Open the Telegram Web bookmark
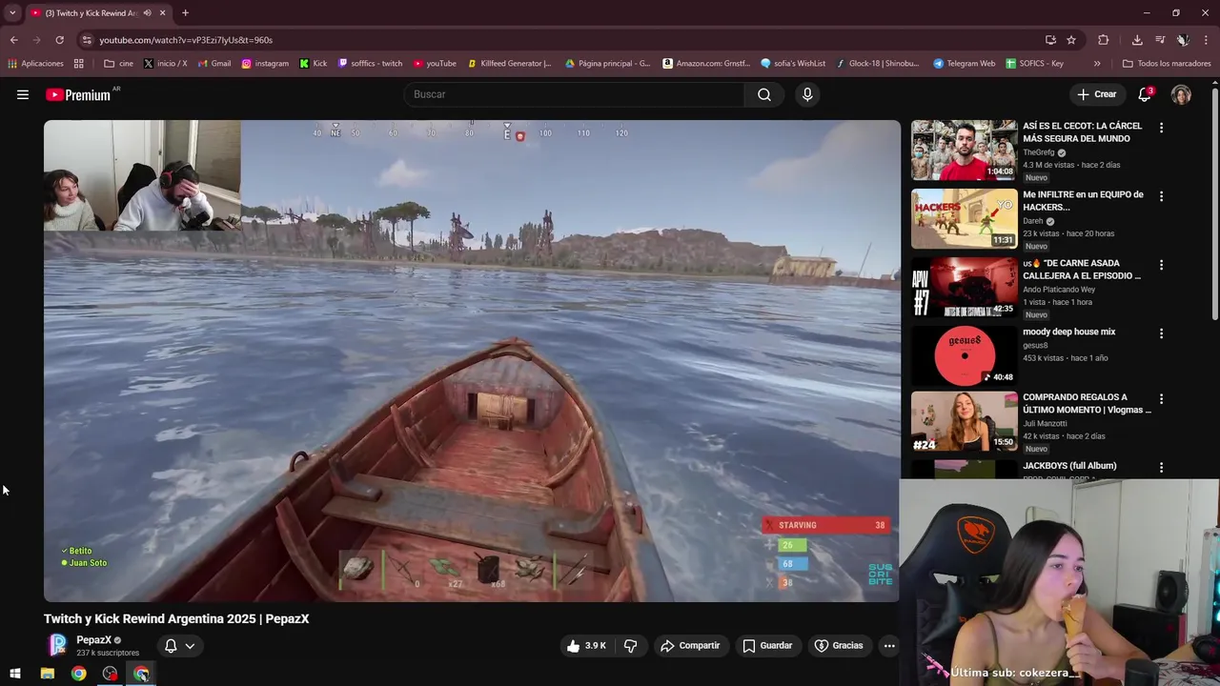 [965, 64]
